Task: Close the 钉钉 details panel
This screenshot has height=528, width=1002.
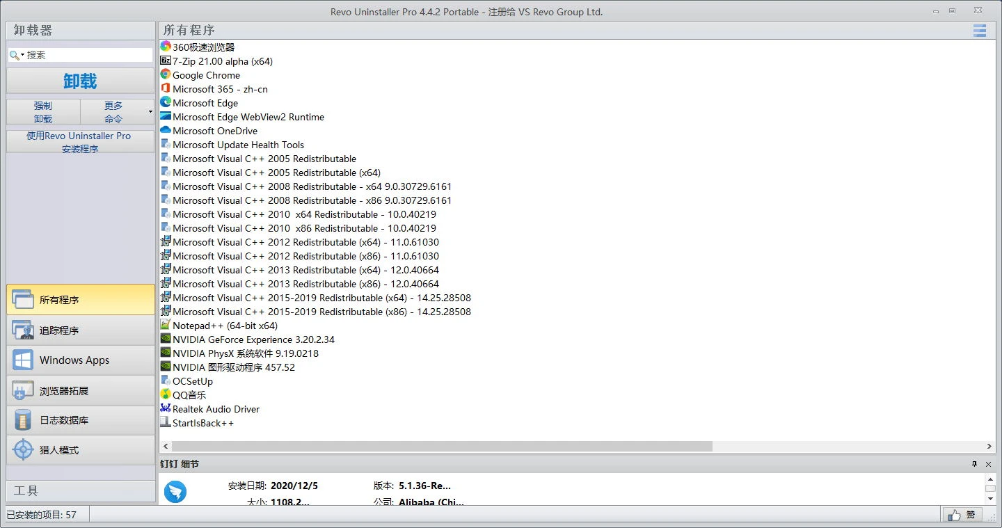Action: pos(989,464)
